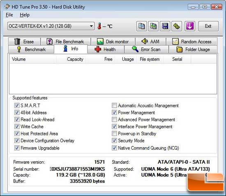Viewport: 226px width, 196px height.
Task: Click the firmware version value 1571
Action: 99,162
